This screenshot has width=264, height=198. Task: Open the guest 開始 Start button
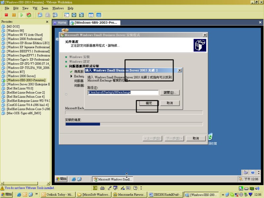click(x=61, y=179)
